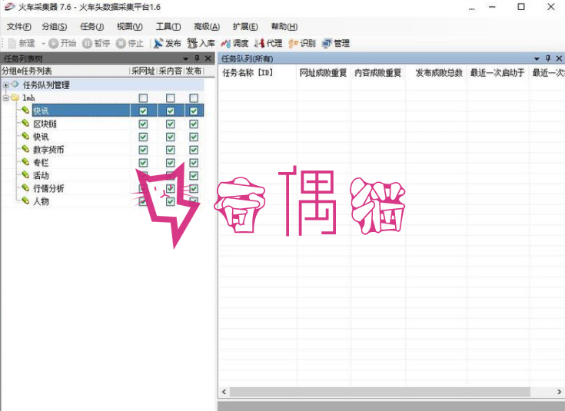
Task: Check 采网址 box for lmh group
Action: tap(143, 98)
